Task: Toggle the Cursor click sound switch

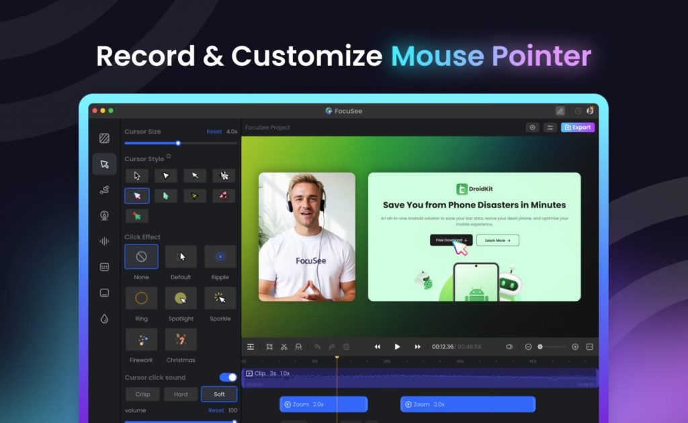Action: pyautogui.click(x=228, y=377)
